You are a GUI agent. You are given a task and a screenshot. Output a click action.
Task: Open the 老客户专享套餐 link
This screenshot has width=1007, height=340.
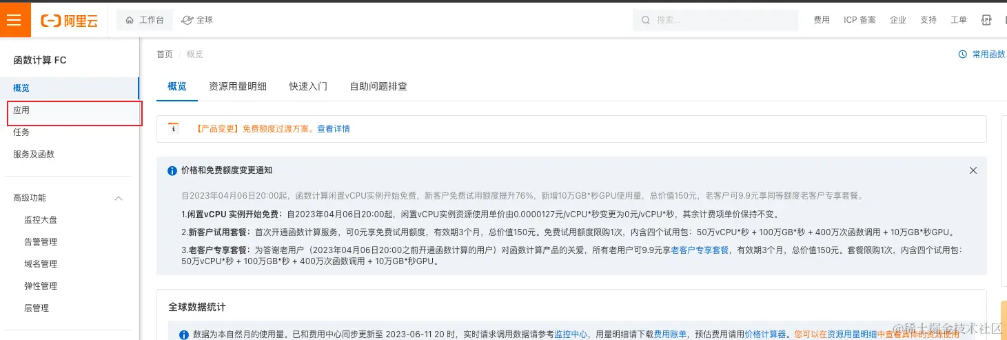(x=700, y=250)
